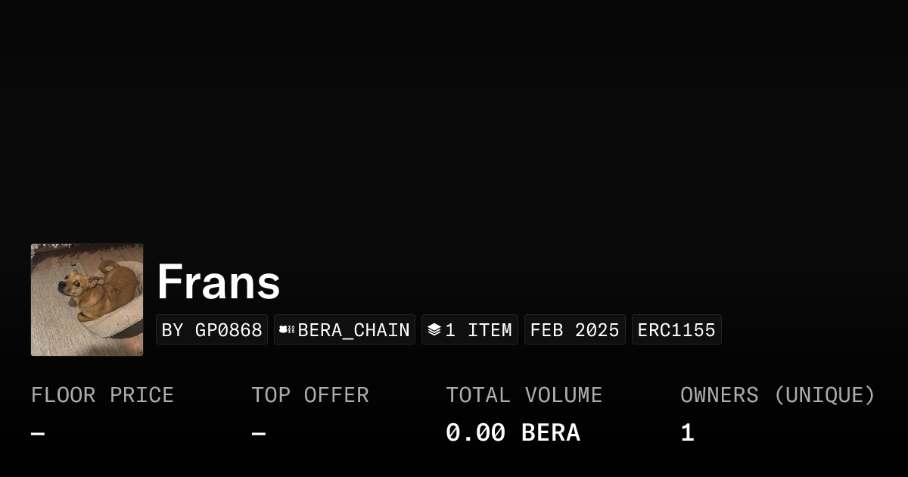Click the Berachain bear icon badge
Screen dimensions: 908x477
pyautogui.click(x=286, y=329)
